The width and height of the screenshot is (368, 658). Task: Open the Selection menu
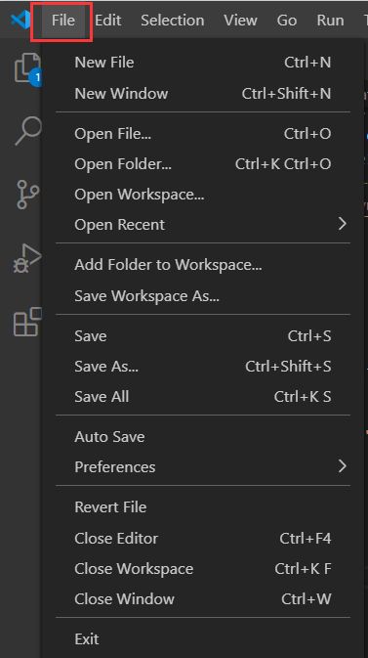pyautogui.click(x=172, y=21)
